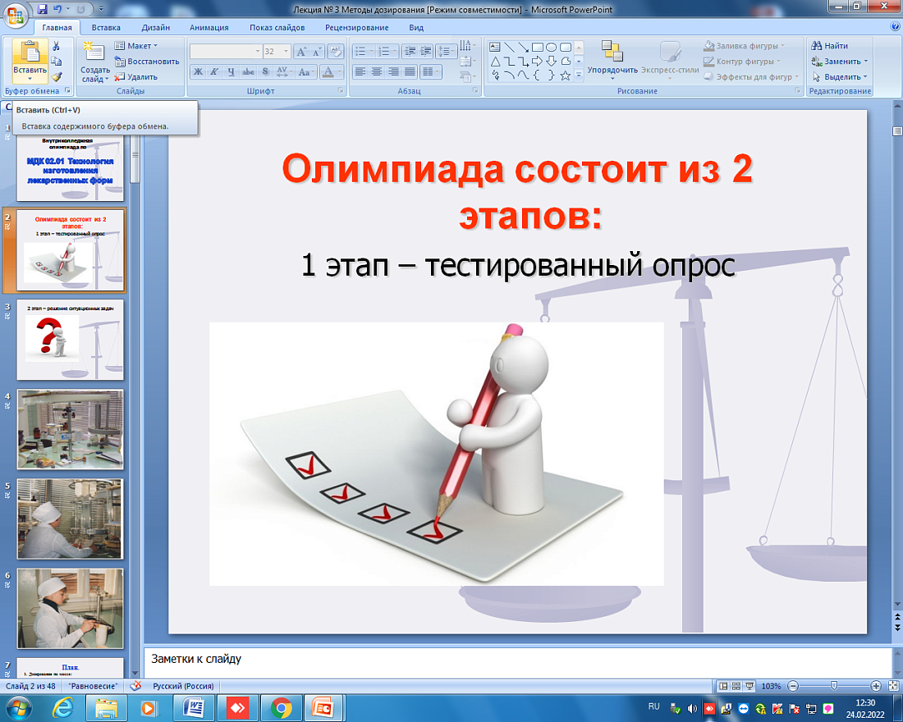Select the rectangle shape in the Рисование gallery
903x722 pixels.
point(537,48)
